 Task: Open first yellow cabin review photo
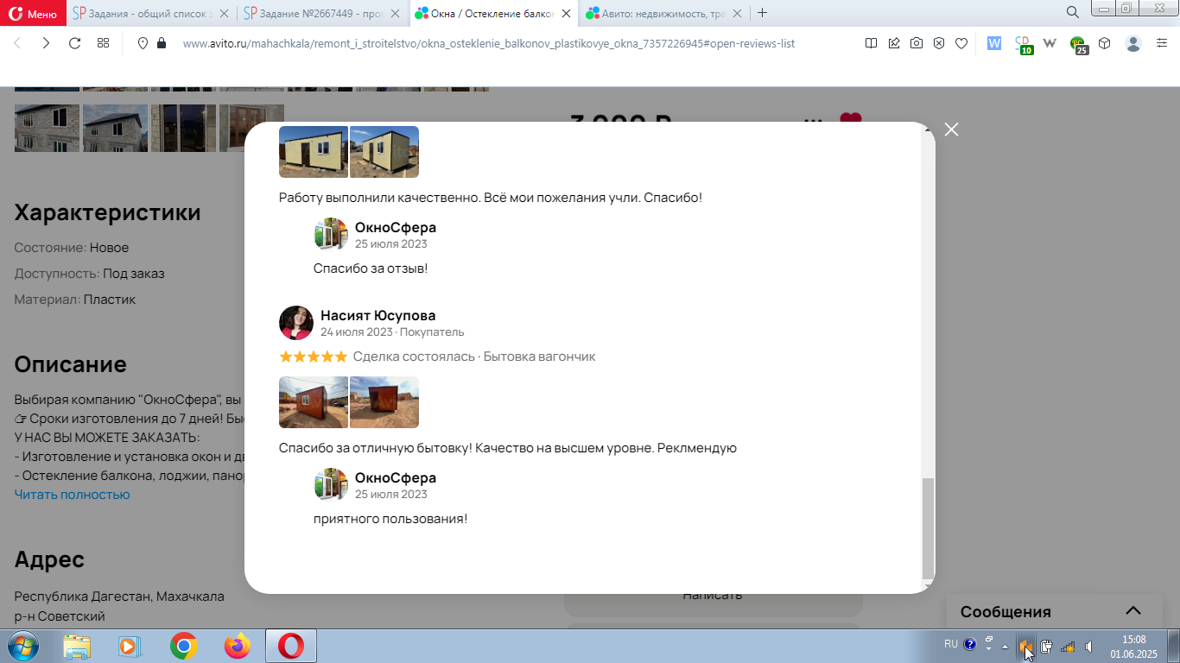point(314,152)
